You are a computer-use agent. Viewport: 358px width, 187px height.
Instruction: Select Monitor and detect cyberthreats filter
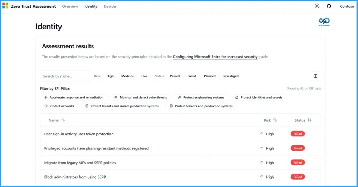[x=141, y=97]
